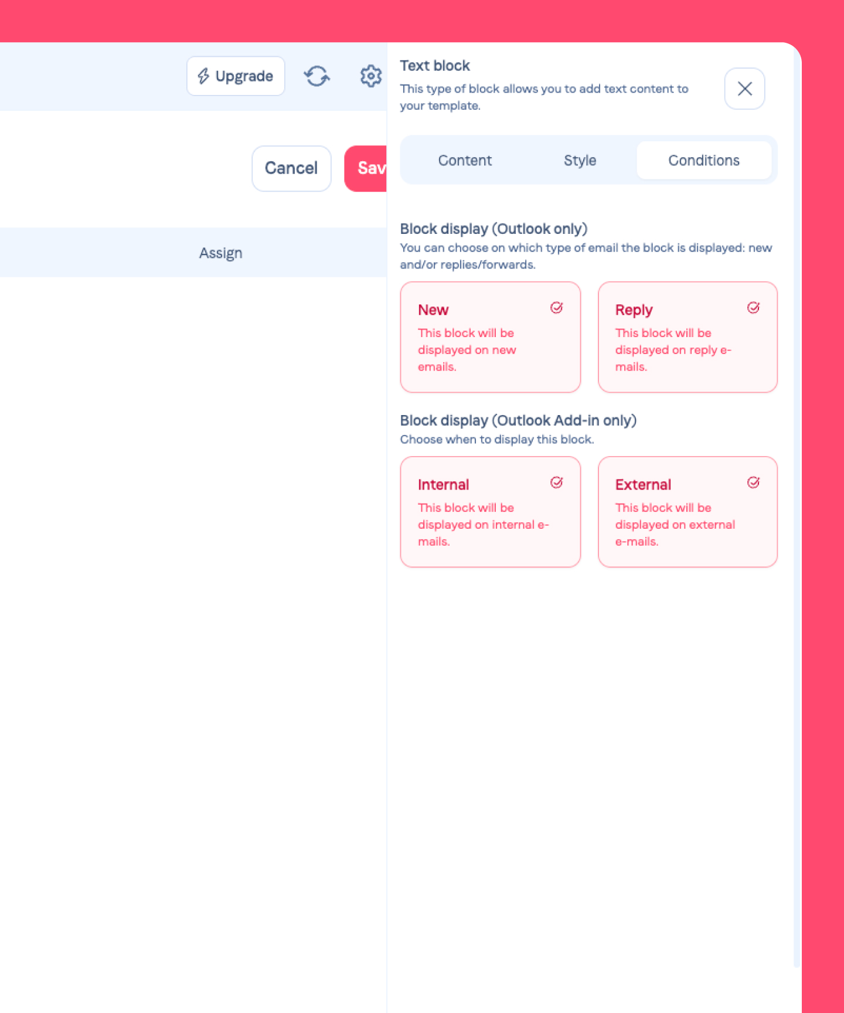Click the checkmark icon on New card
The width and height of the screenshot is (844, 1013).
[x=557, y=308]
